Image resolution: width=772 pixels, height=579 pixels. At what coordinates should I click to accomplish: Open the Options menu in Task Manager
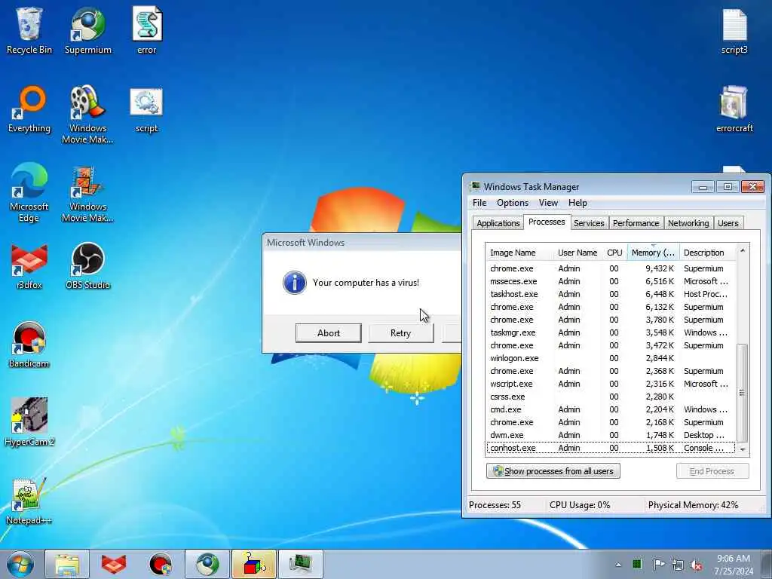click(513, 203)
